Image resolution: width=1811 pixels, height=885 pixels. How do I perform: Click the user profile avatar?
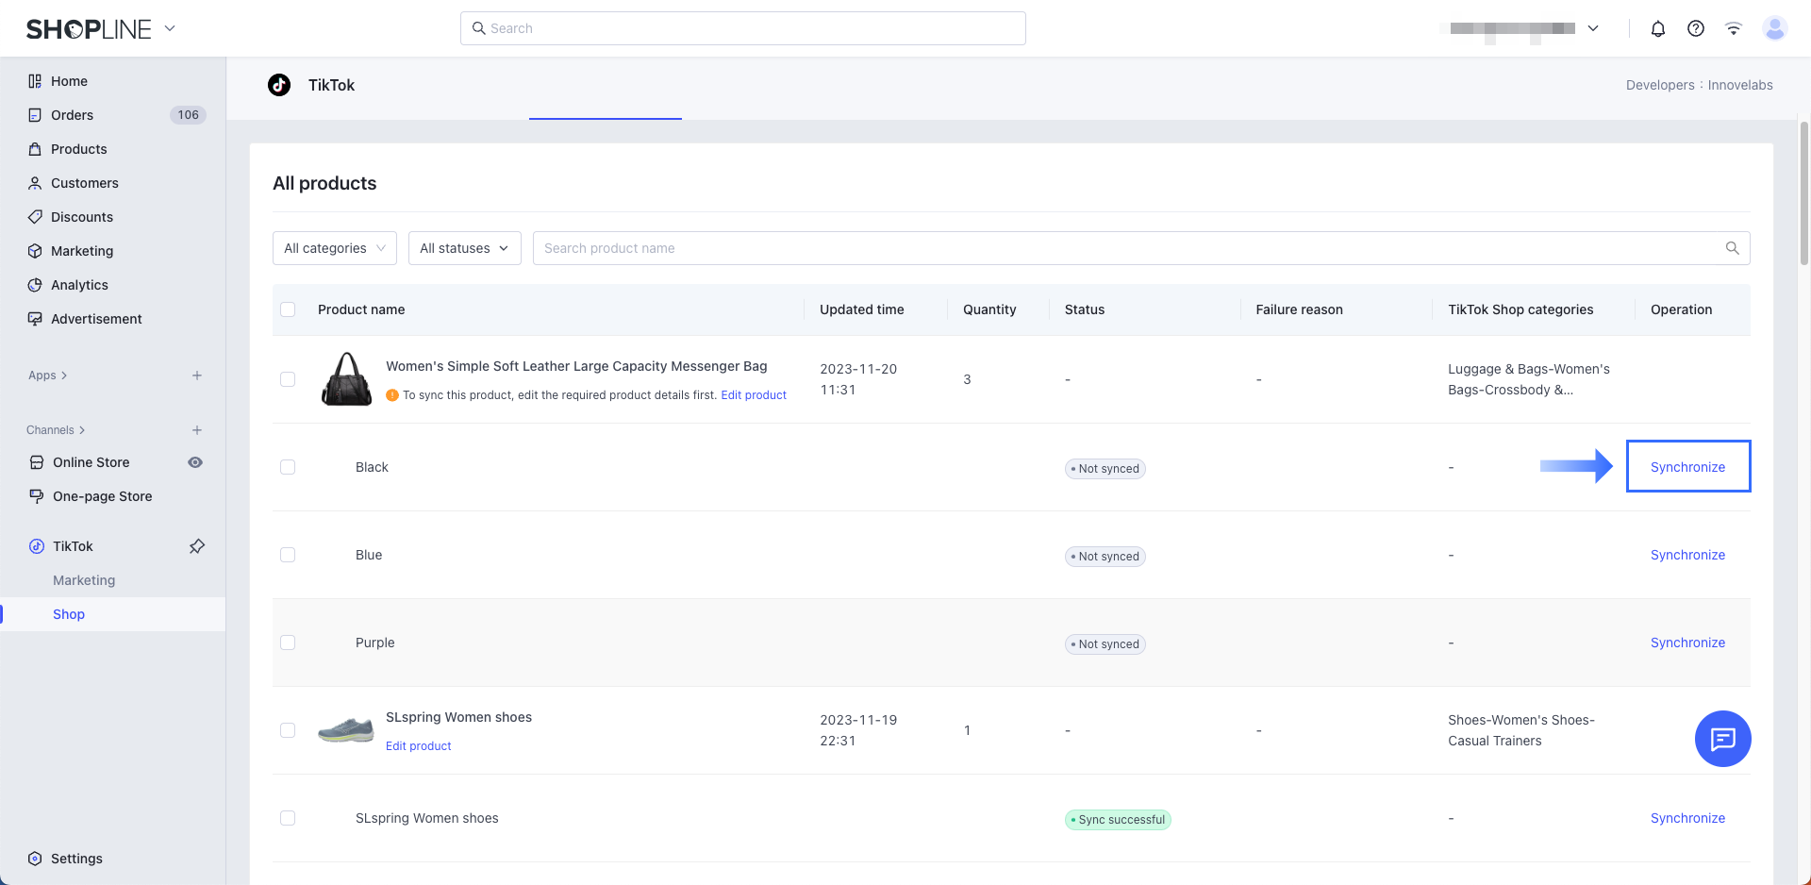pyautogui.click(x=1774, y=28)
